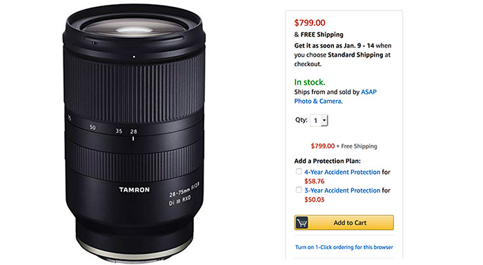Click the $799.00 price at top
The width and height of the screenshot is (483, 265).
pos(310,23)
